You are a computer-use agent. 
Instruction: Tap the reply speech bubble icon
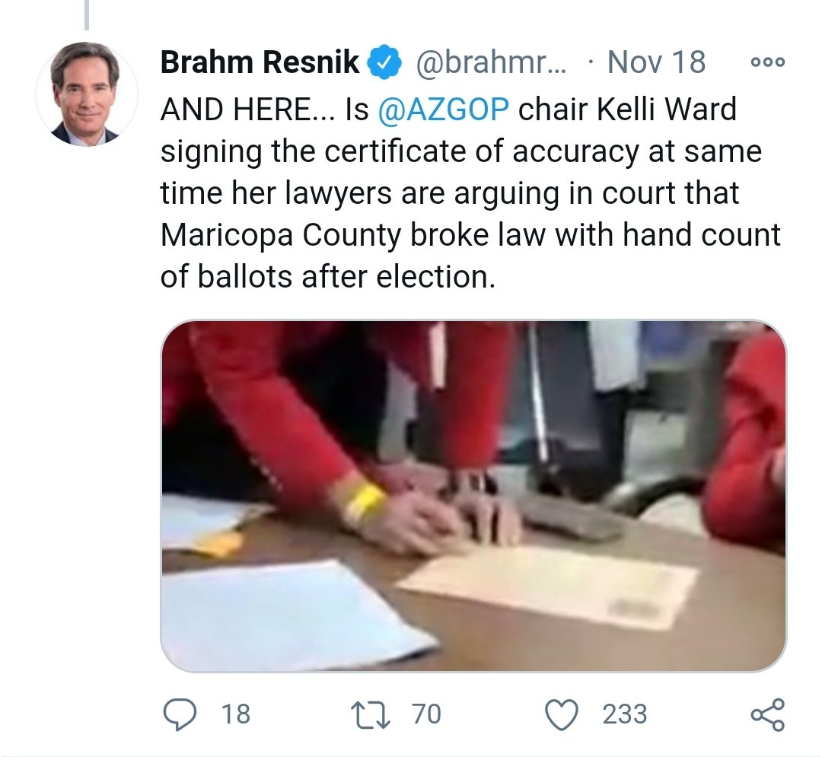tap(180, 714)
